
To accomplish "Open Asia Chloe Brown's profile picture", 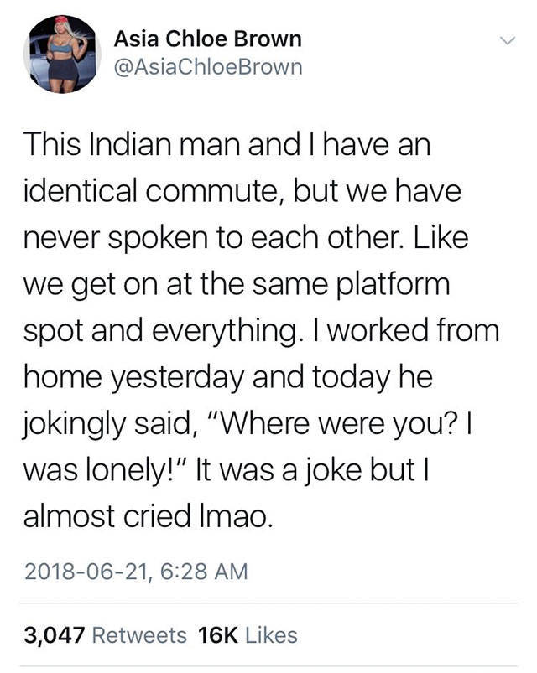I will pyautogui.click(x=62, y=54).
